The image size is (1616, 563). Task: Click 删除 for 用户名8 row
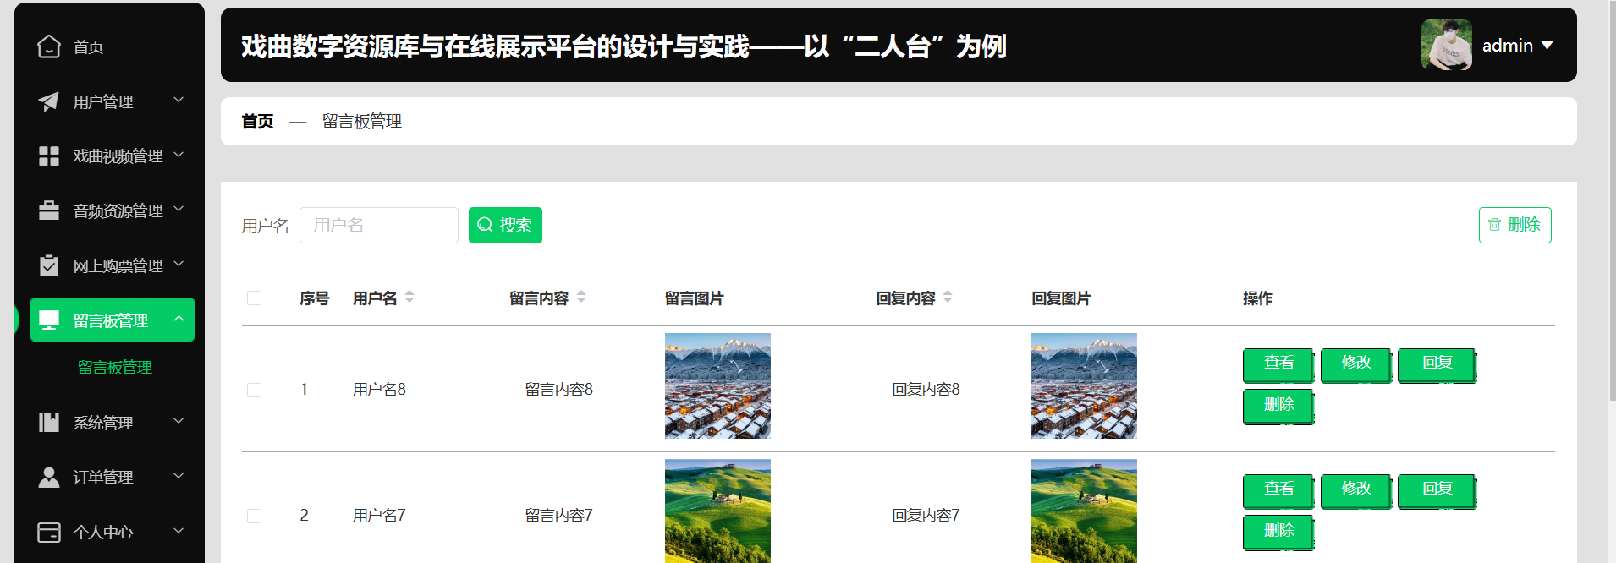pos(1278,406)
